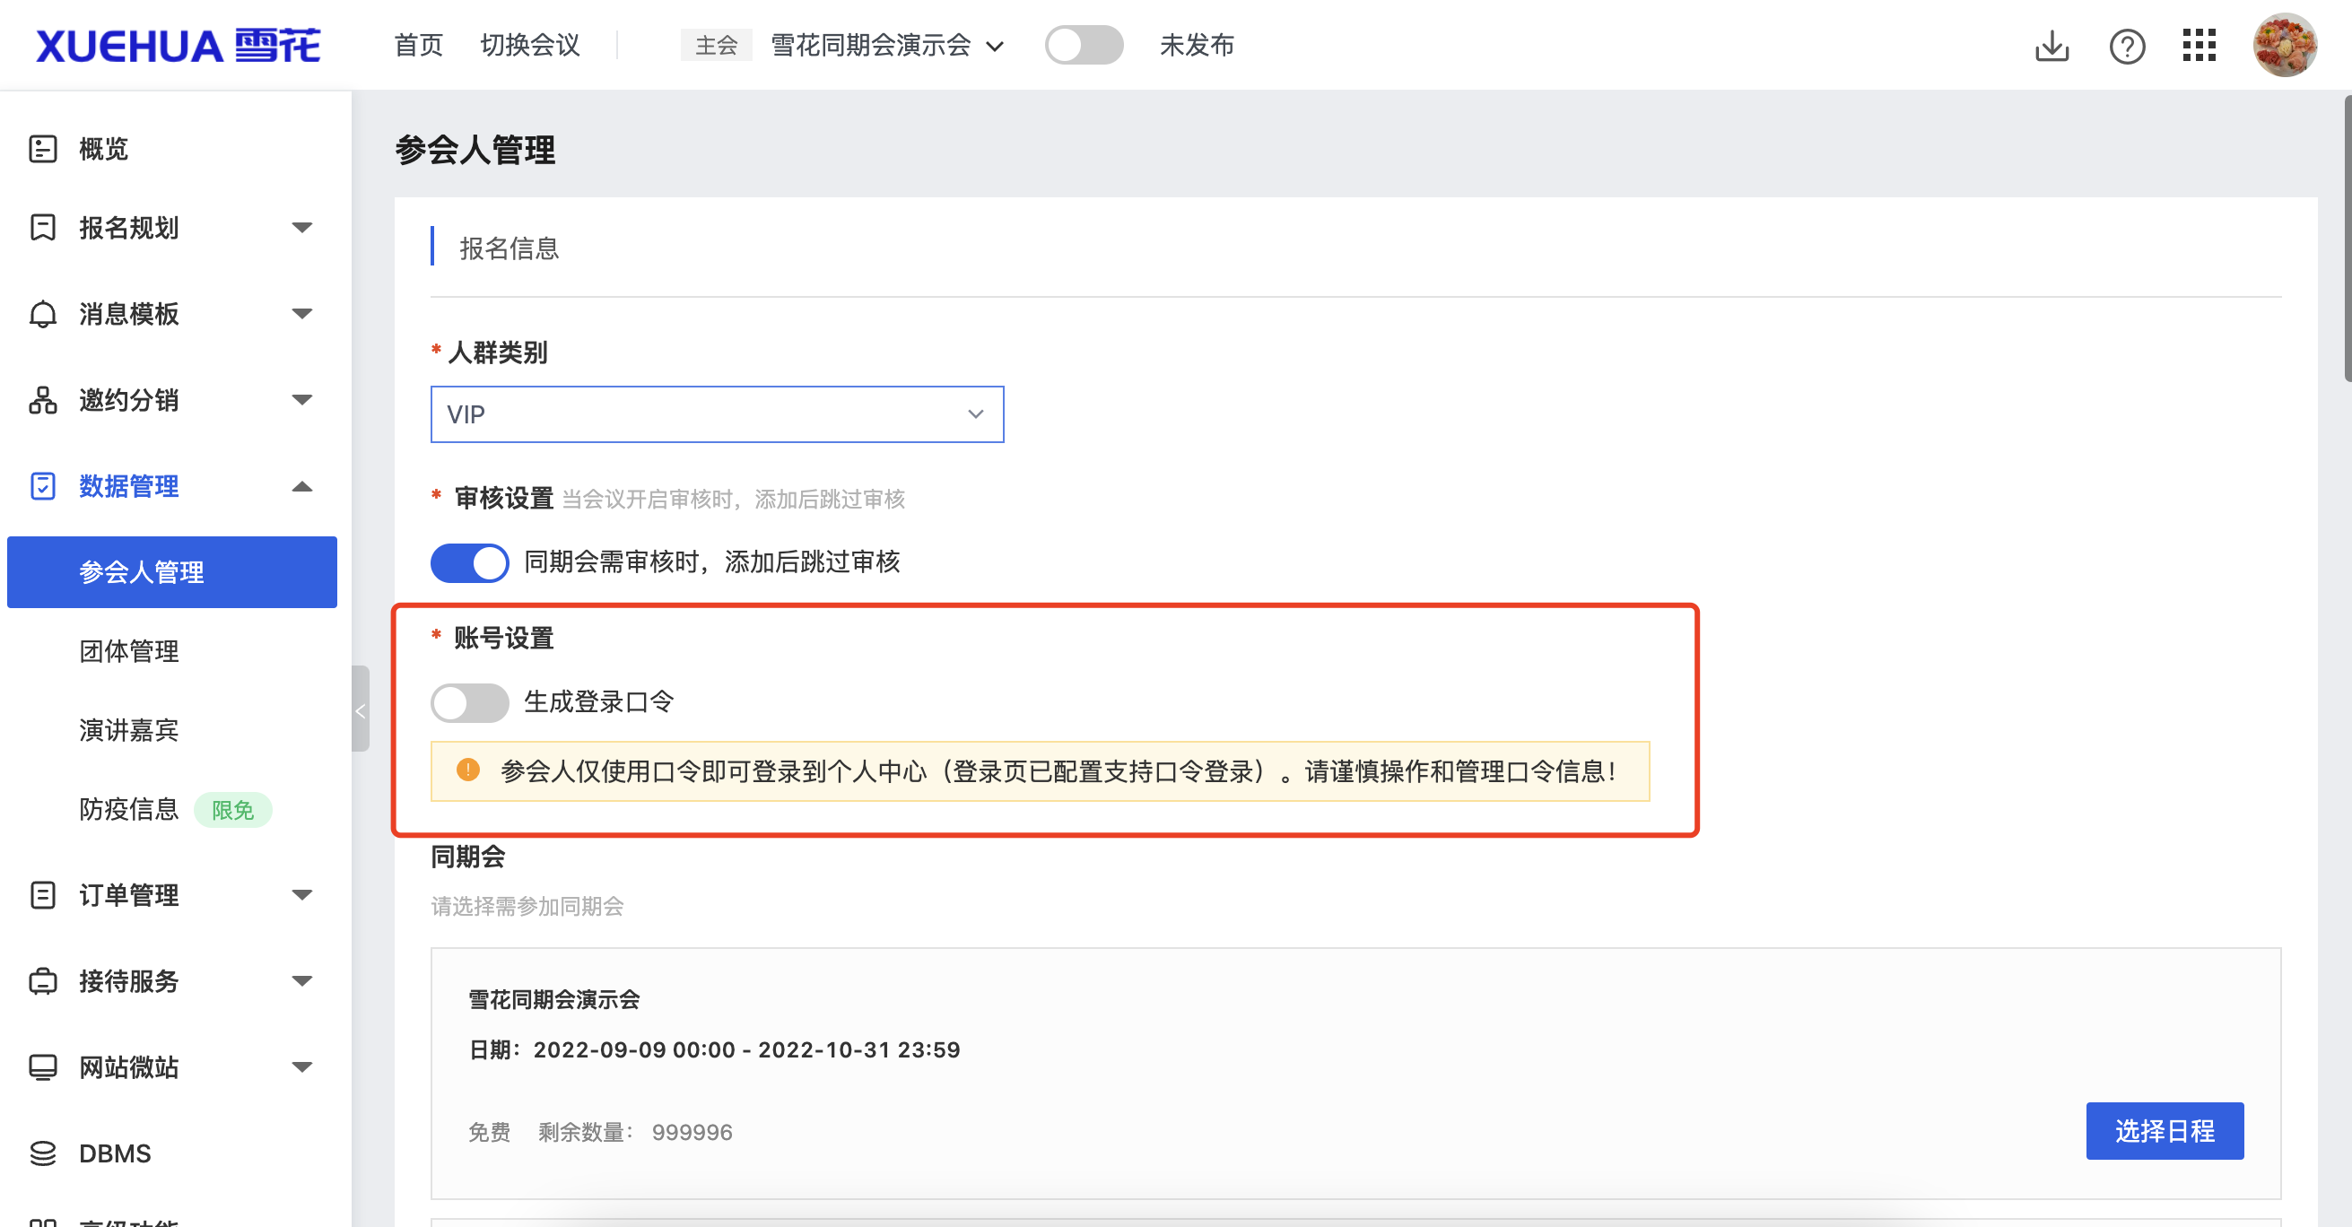Click the DBMS database icon

click(x=43, y=1153)
